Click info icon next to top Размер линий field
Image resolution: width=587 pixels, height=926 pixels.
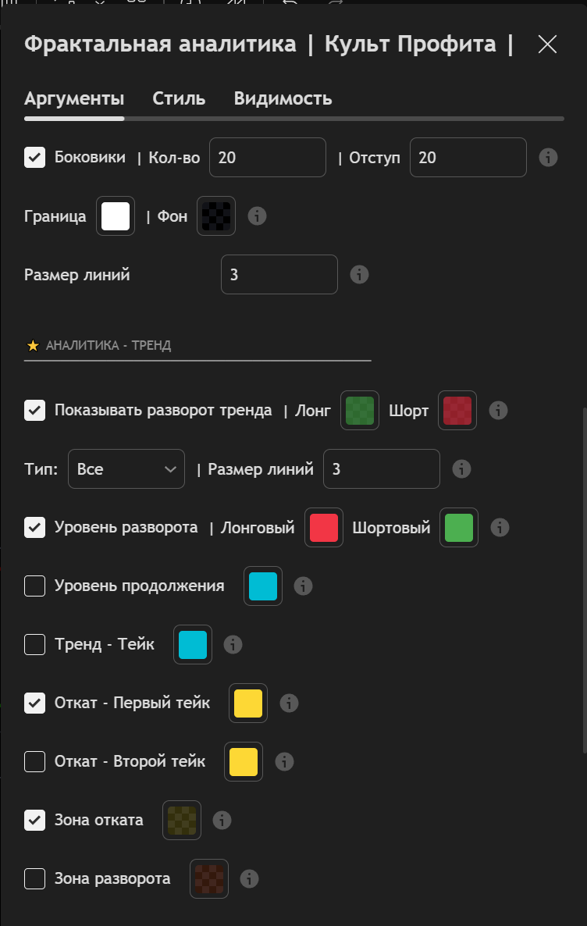click(x=359, y=275)
